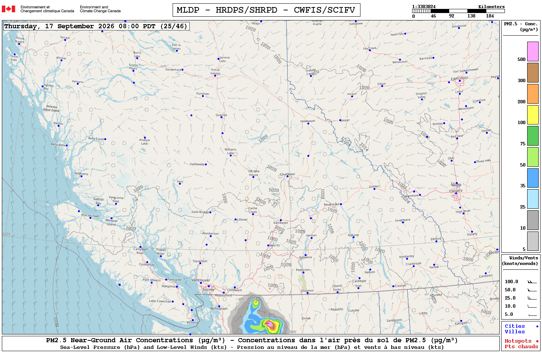The image size is (542, 353).
Task: Select the yellow 100 legend color box
Action: [533, 114]
